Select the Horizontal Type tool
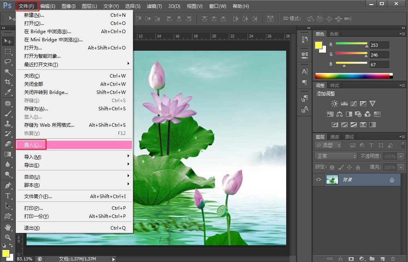The height and width of the screenshot is (262, 408). pos(7,195)
